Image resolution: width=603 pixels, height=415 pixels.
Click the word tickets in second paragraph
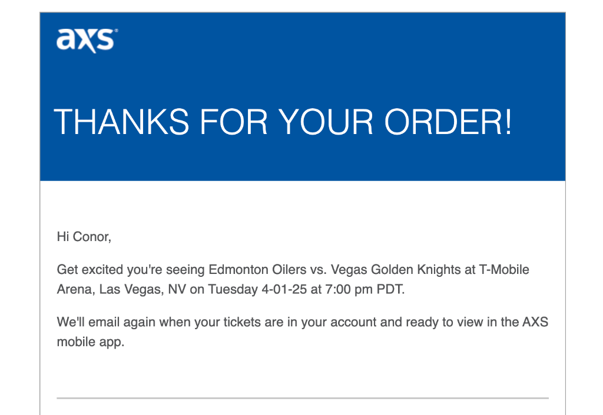242,322
